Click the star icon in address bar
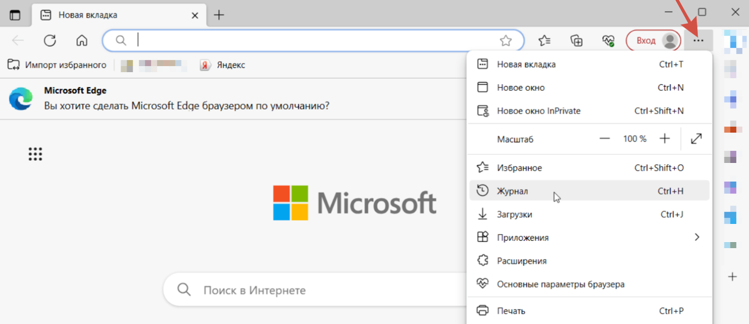The image size is (749, 324). [506, 41]
